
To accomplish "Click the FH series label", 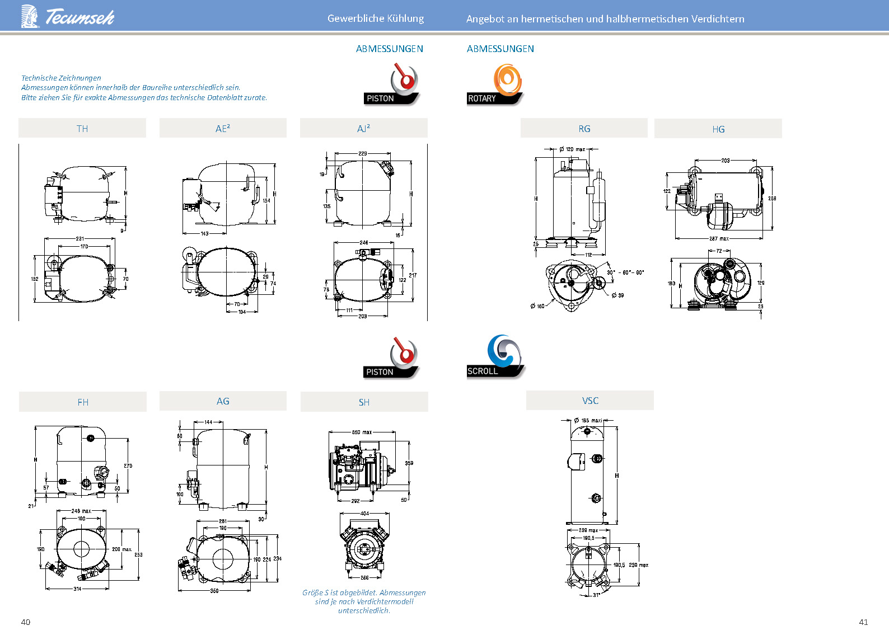I will point(83,402).
